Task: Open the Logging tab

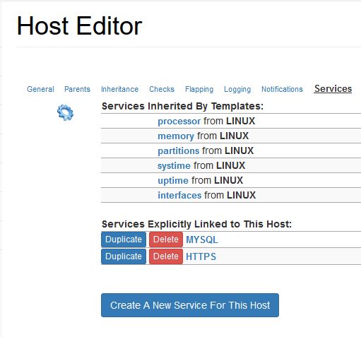Action: [237, 89]
